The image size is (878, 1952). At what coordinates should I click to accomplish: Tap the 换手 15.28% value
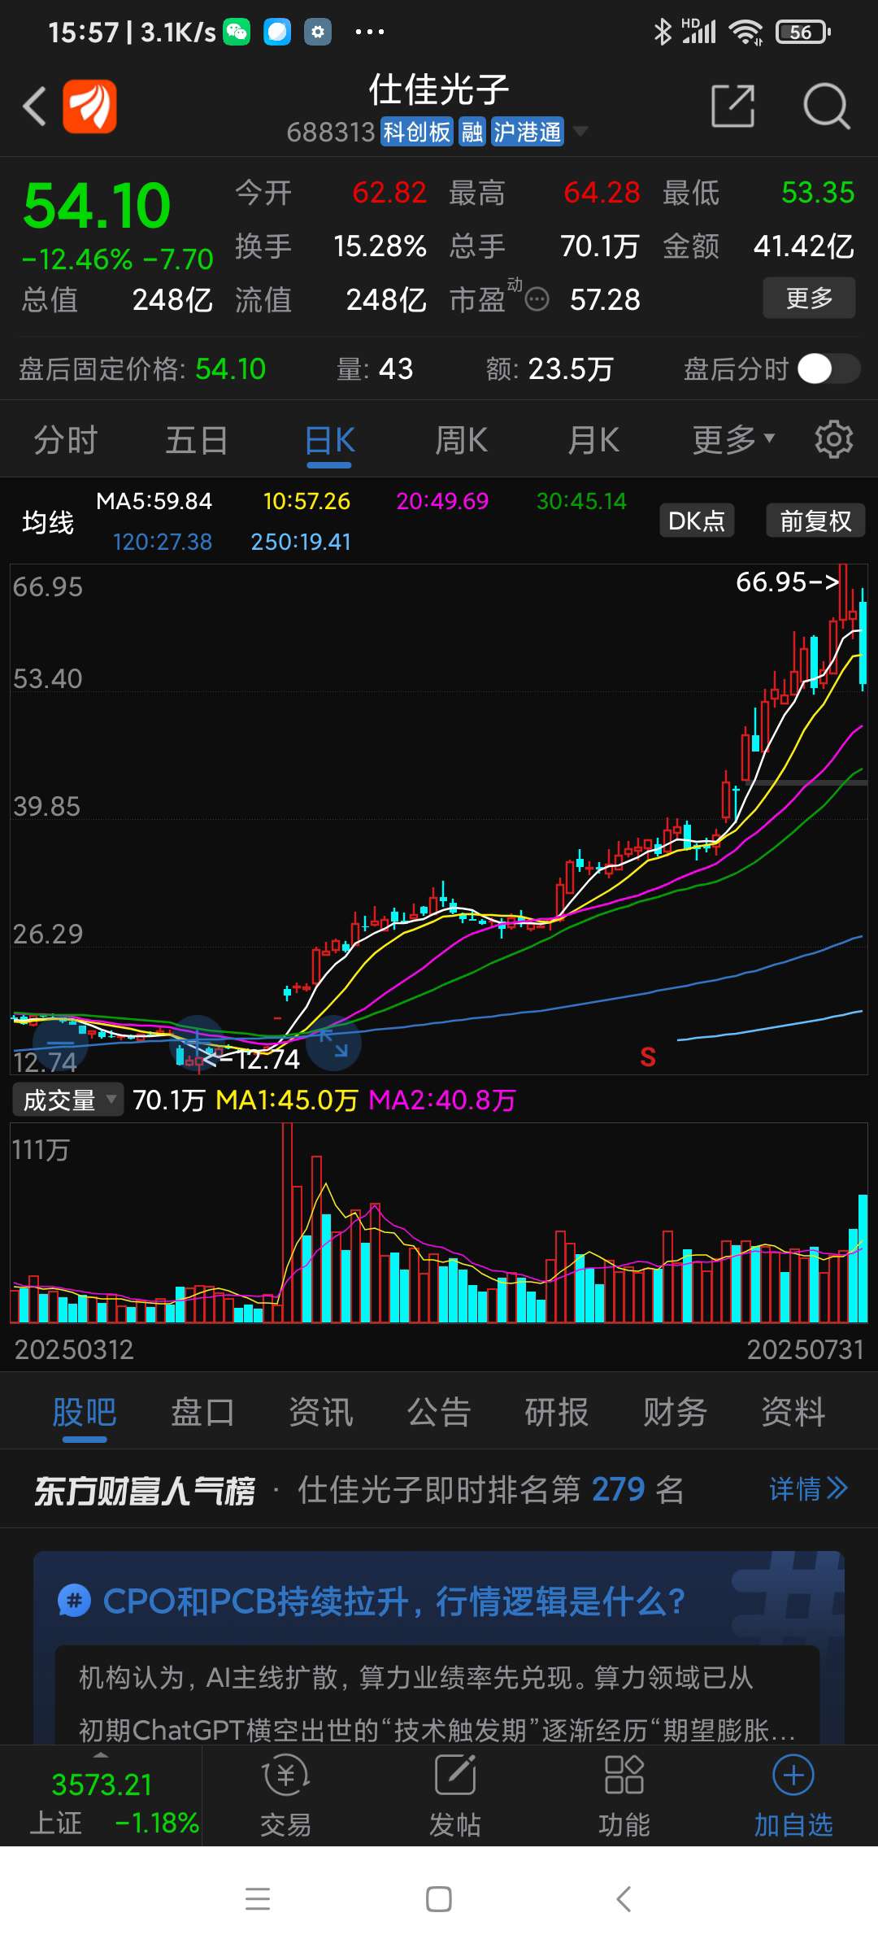point(380,246)
